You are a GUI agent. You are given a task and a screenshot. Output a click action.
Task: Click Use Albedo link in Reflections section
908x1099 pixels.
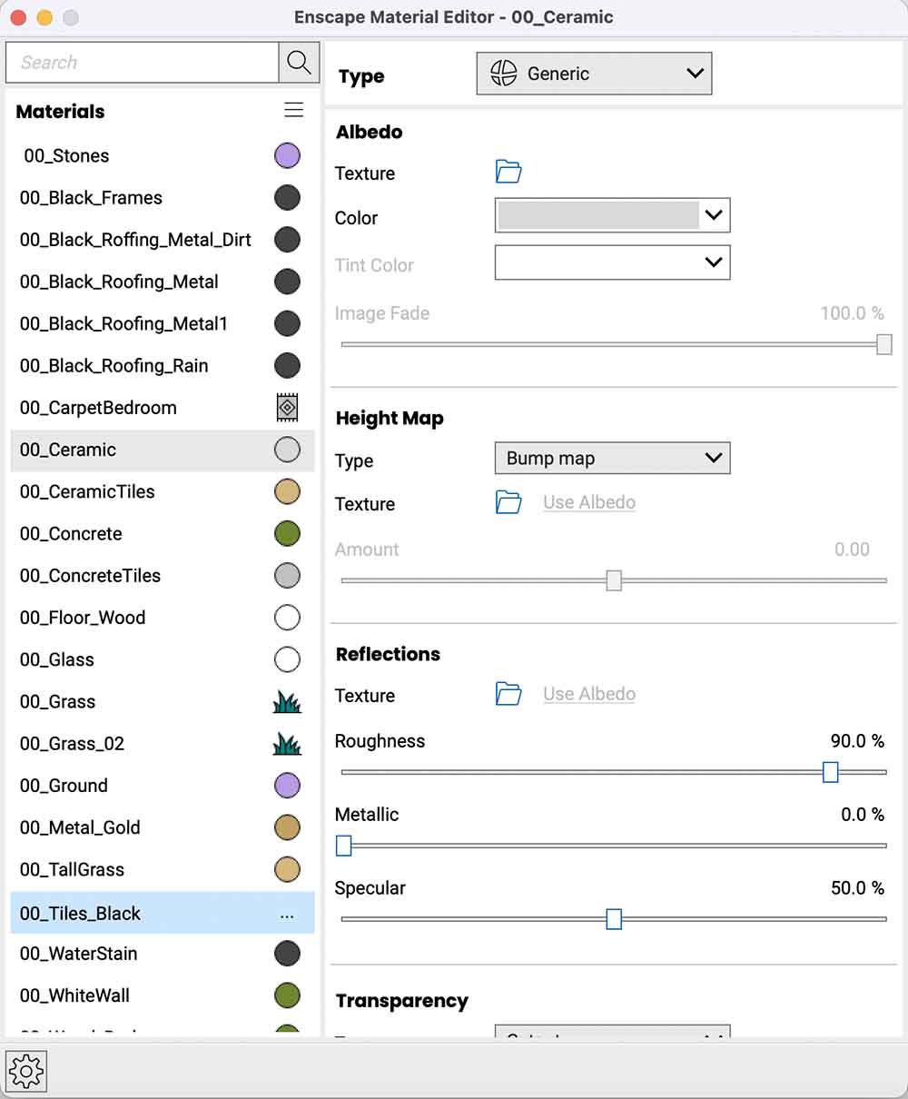tap(588, 693)
